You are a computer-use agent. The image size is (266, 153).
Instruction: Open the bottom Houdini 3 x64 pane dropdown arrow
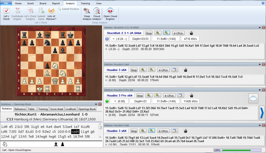[x=260, y=125]
